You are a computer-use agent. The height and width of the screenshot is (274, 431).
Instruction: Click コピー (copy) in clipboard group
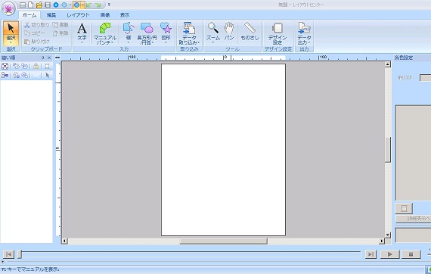pyautogui.click(x=35, y=33)
